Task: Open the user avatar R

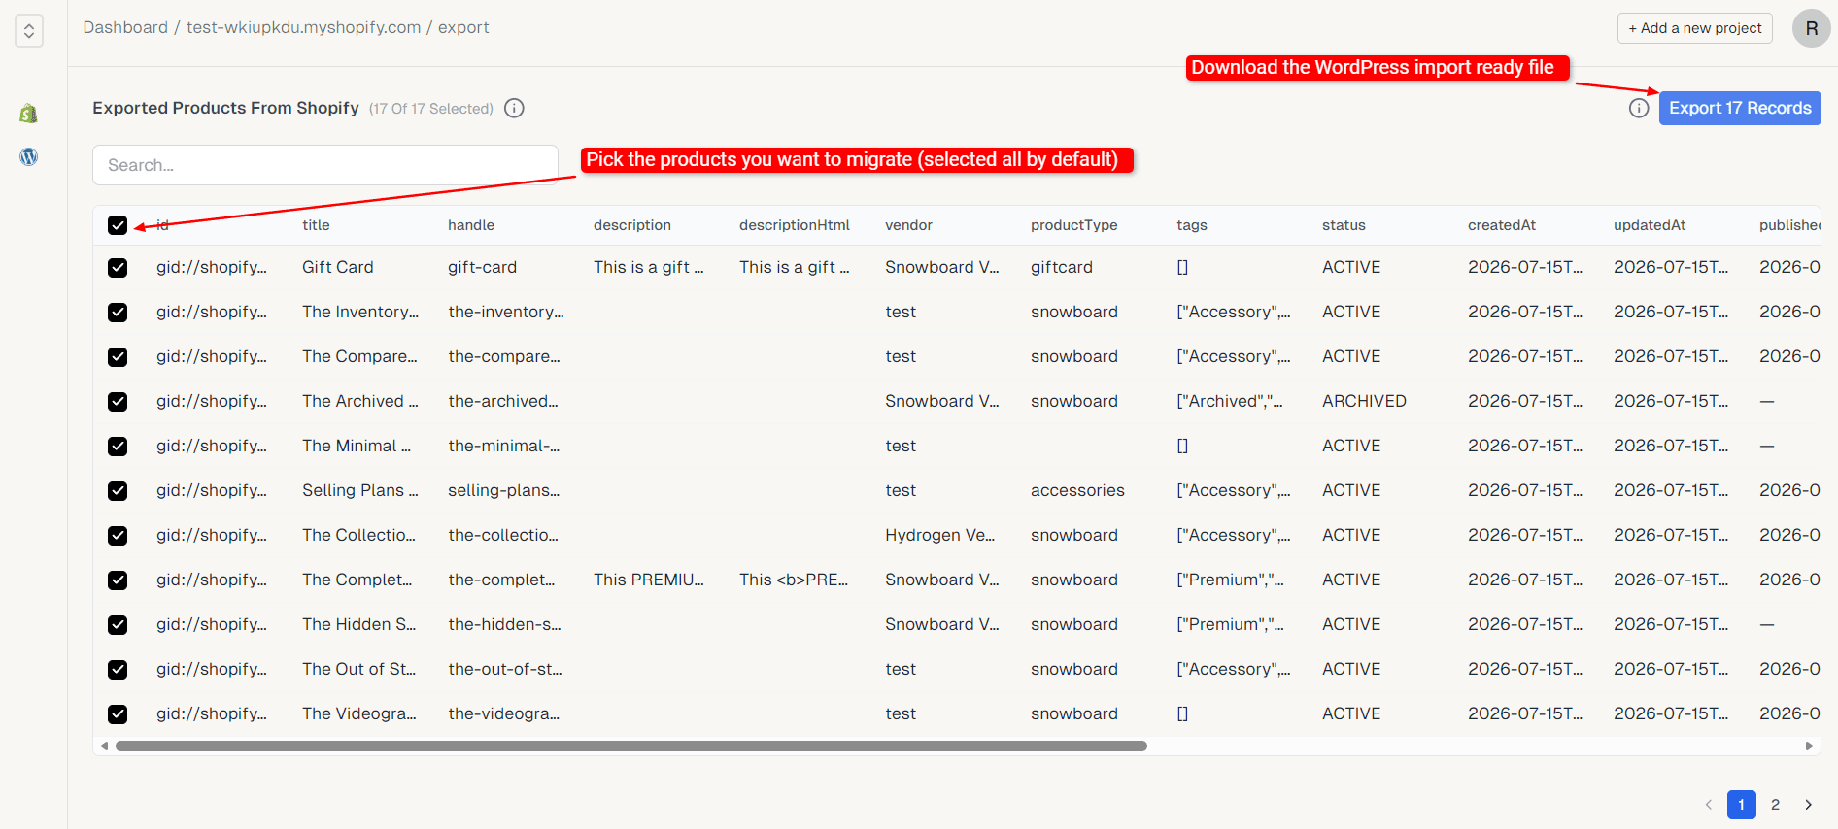Action: click(x=1812, y=28)
